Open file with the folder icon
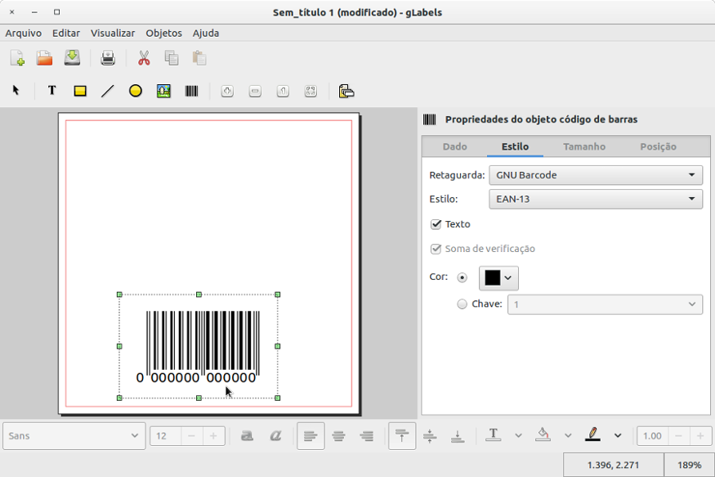This screenshot has width=715, height=477. pos(45,58)
